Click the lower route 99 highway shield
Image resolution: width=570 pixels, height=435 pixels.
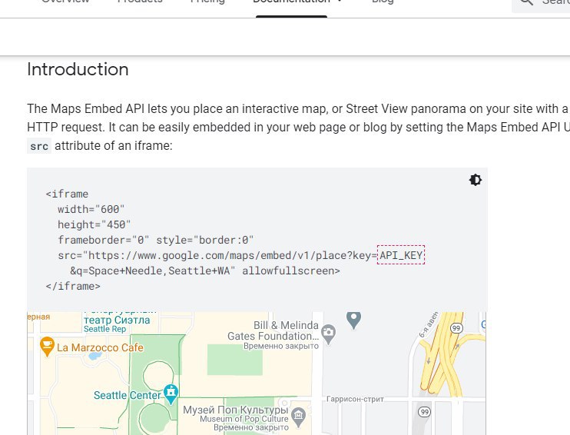click(424, 412)
